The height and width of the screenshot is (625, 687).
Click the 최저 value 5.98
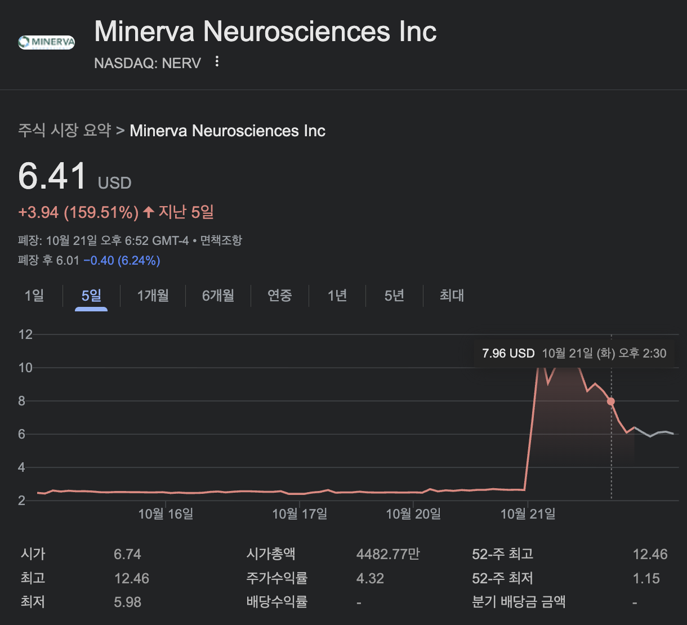(x=127, y=602)
